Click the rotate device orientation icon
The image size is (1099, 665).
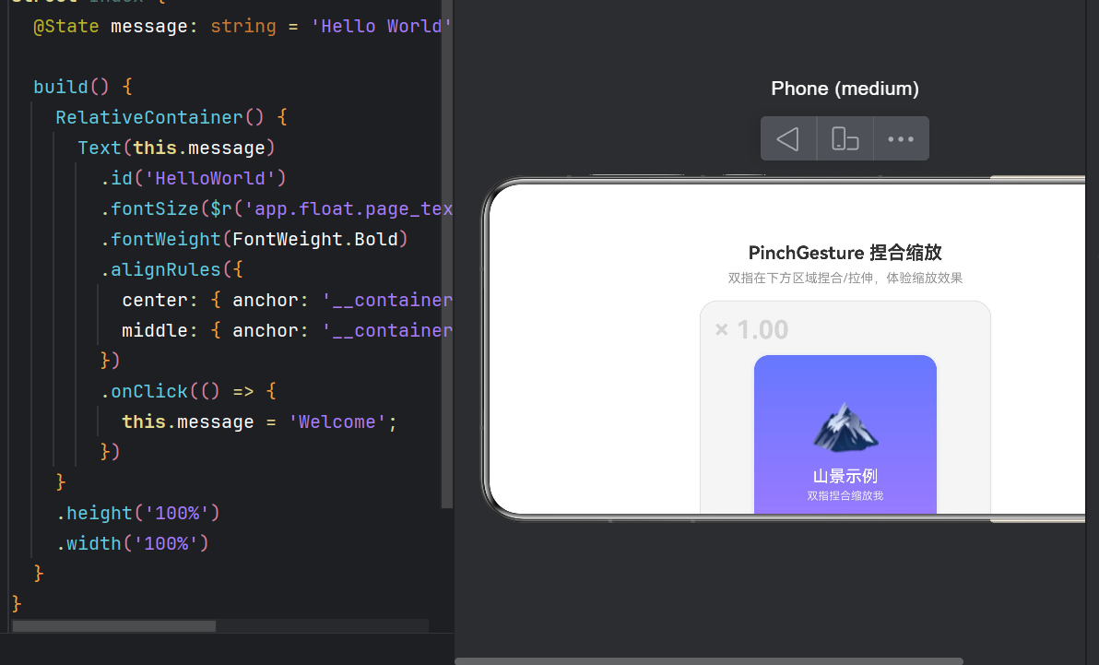click(x=845, y=139)
